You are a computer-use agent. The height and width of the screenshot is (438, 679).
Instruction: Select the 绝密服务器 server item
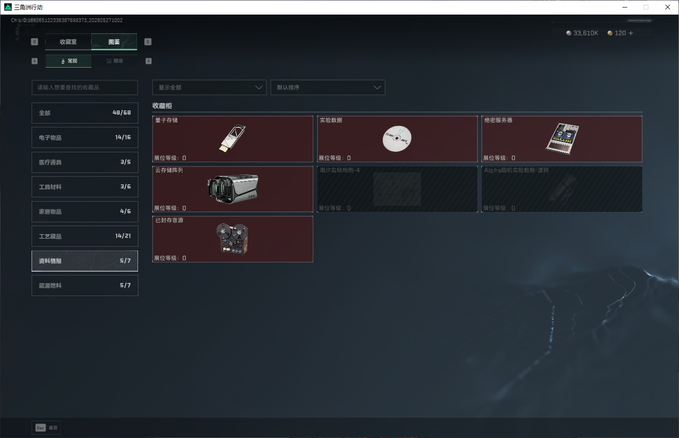click(562, 139)
